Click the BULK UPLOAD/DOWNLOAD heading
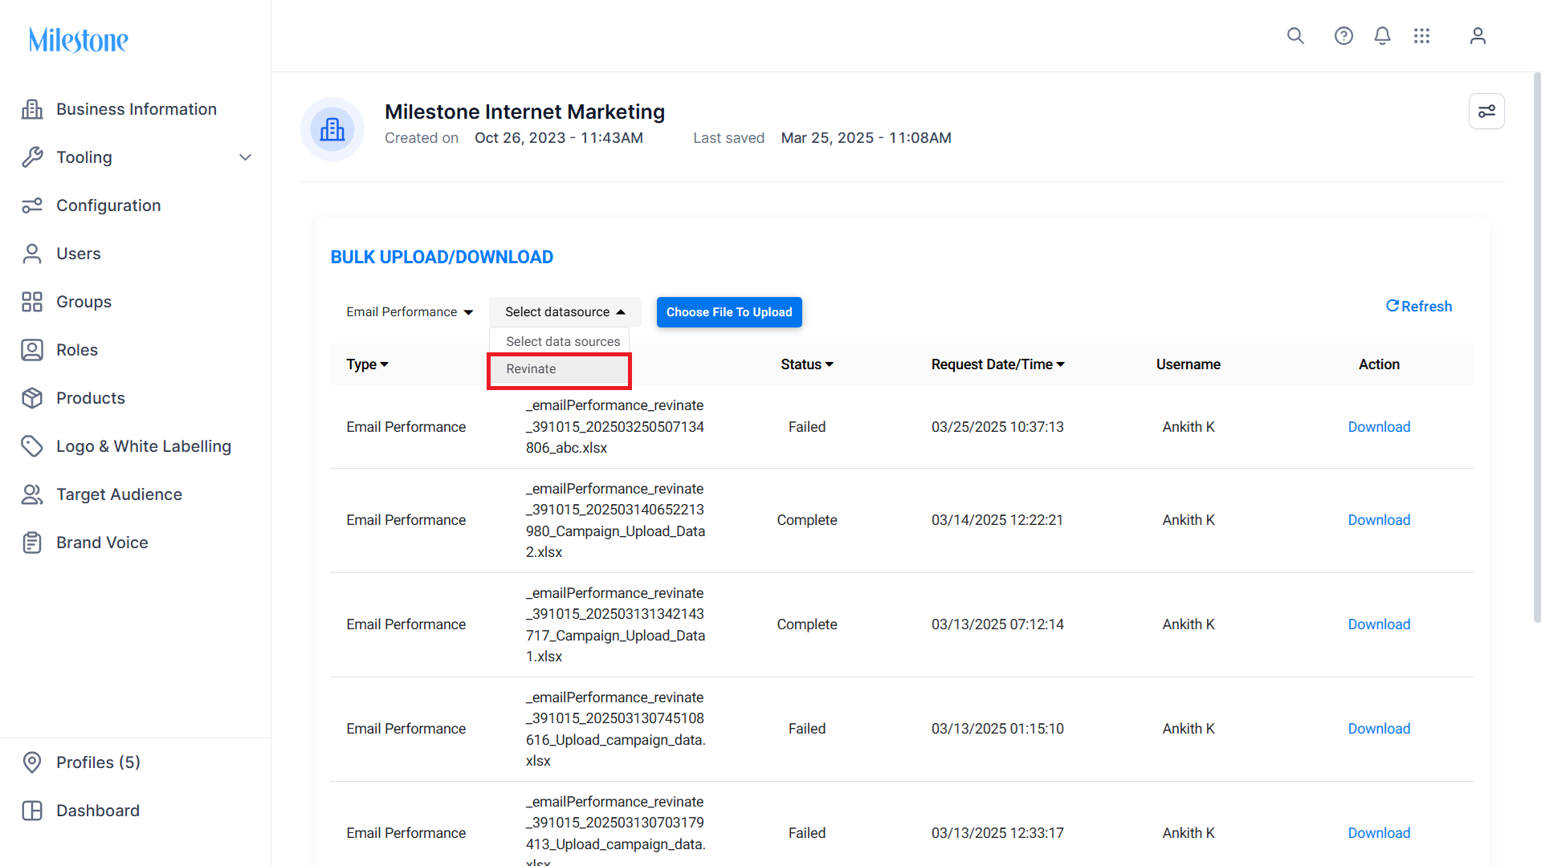Image resolution: width=1541 pixels, height=866 pixels. [442, 257]
